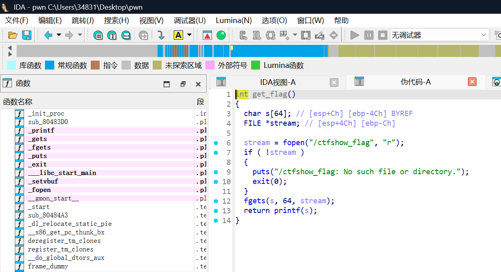Close the 函数 functions panel
The width and height of the screenshot is (501, 272).
click(198, 84)
